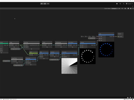Collapse the Scale node chevron
Screen dimensions: 134x100
pyautogui.click(x=14, y=47)
